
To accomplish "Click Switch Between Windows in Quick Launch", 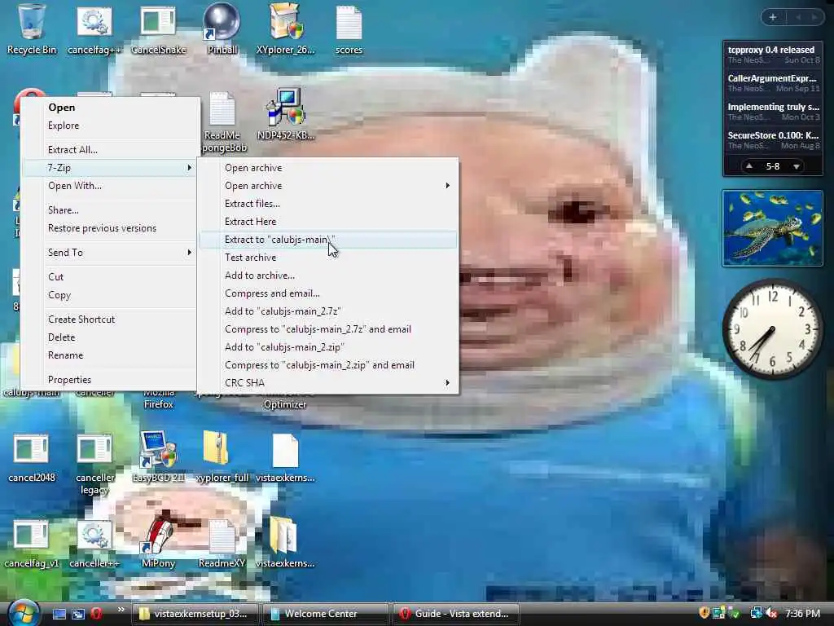I will click(78, 614).
